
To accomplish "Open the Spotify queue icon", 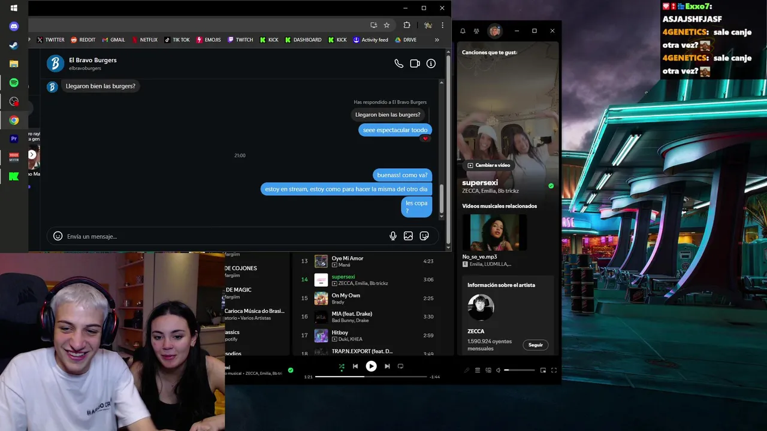I will (478, 370).
